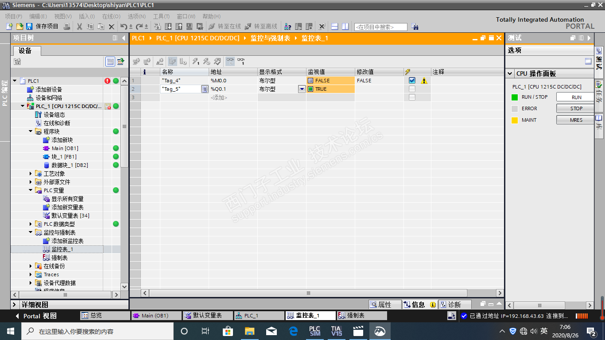Image resolution: width=605 pixels, height=340 pixels.
Task: Open the 诊断 inspector tab
Action: pyautogui.click(x=454, y=305)
